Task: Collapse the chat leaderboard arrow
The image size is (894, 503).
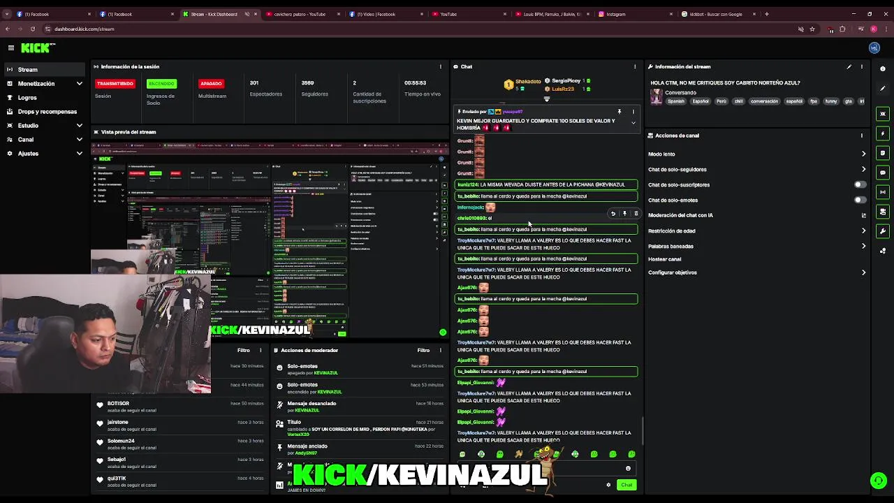Action: (x=547, y=99)
